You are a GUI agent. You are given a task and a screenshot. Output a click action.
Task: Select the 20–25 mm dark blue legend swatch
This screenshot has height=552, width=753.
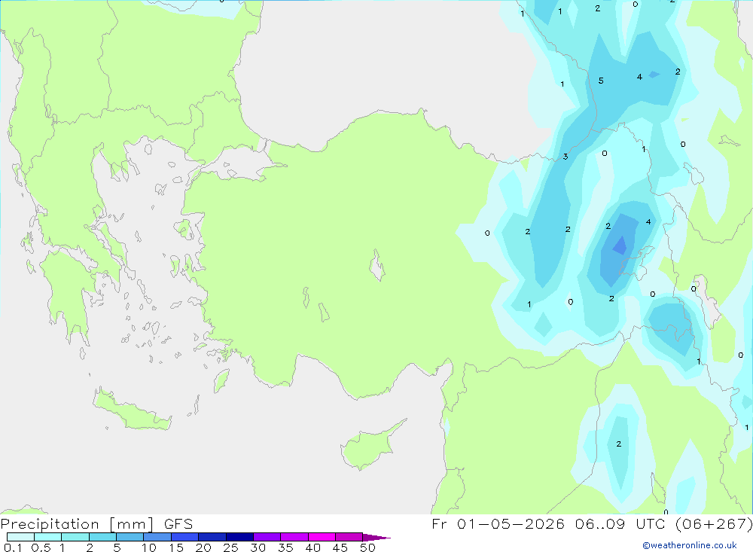(212, 537)
